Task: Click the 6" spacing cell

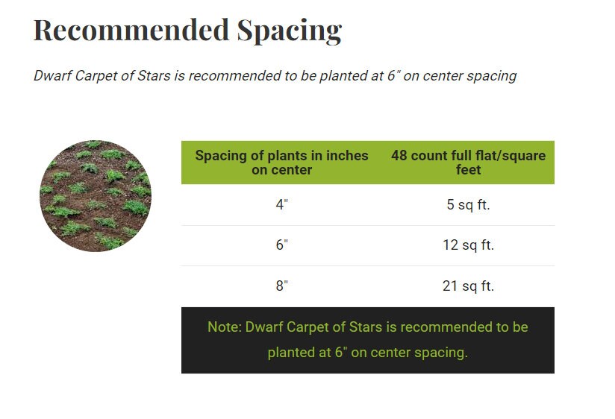Action: pos(281,245)
